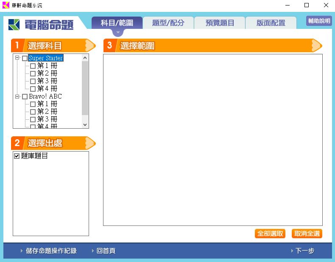Screen dimensions: 335x262
Task: Click 儲存命題操作紀錄 in the bottom bar
Action: (x=51, y=251)
